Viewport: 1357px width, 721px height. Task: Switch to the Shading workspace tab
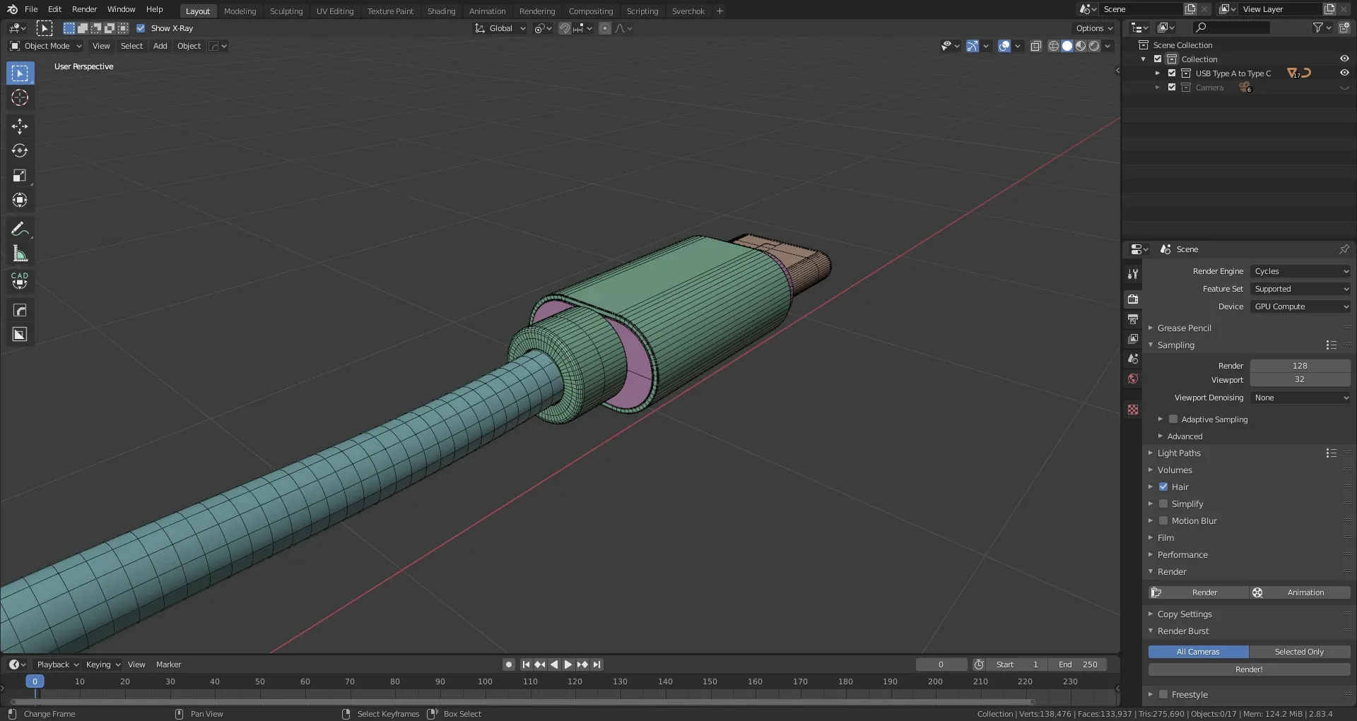[441, 11]
